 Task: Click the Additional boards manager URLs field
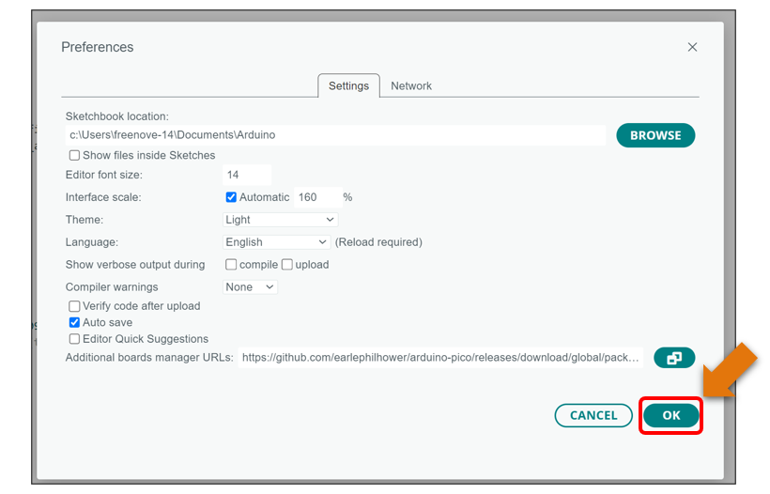[440, 358]
